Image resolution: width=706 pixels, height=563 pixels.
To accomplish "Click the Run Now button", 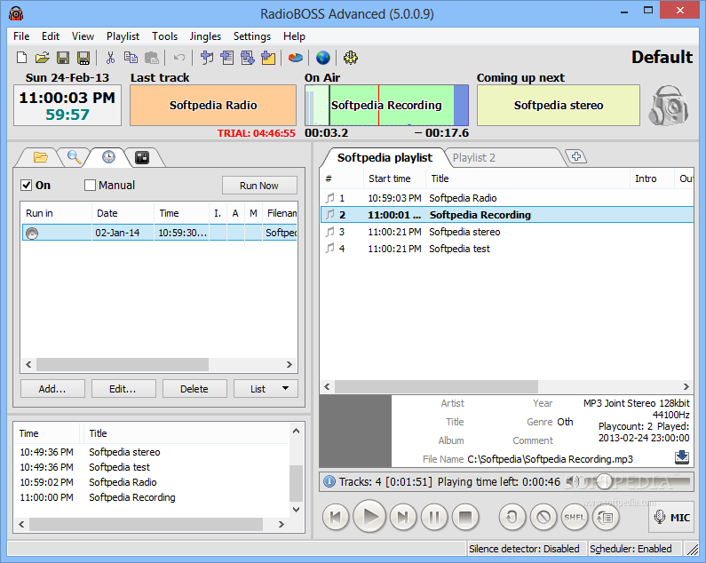I will 259,185.
